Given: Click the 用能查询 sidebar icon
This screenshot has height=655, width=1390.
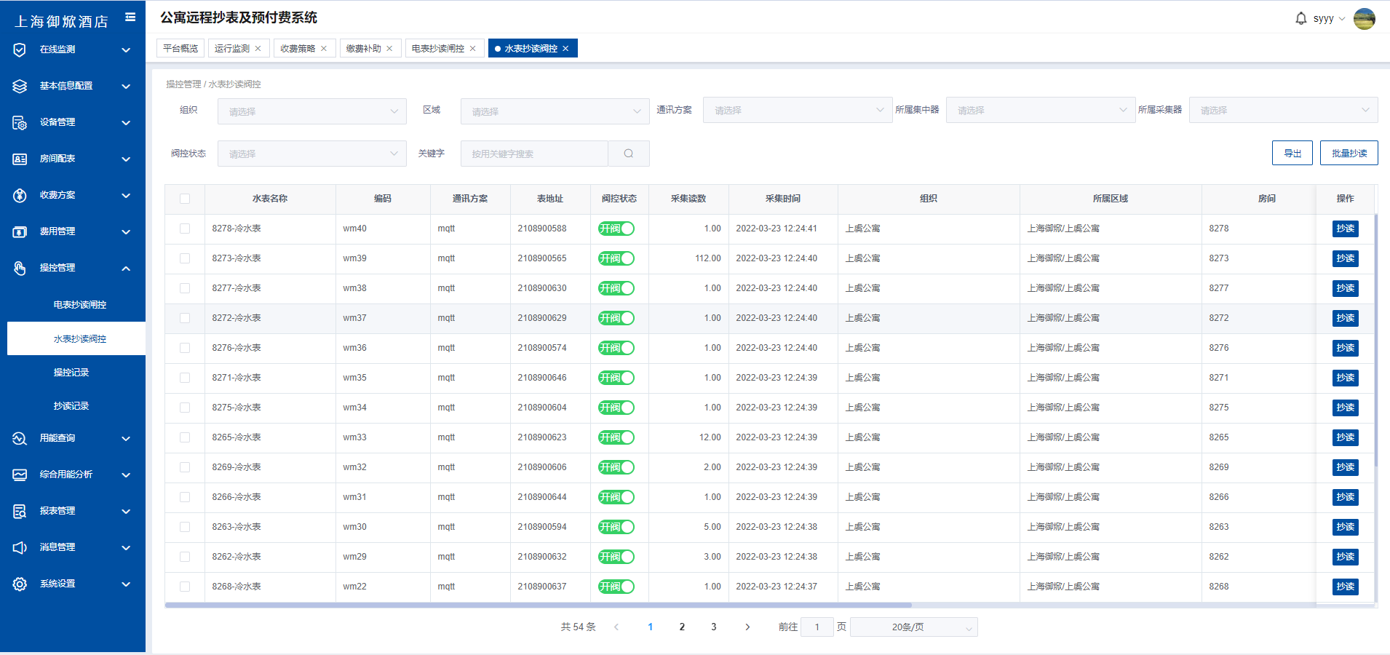Looking at the screenshot, I should (x=20, y=438).
